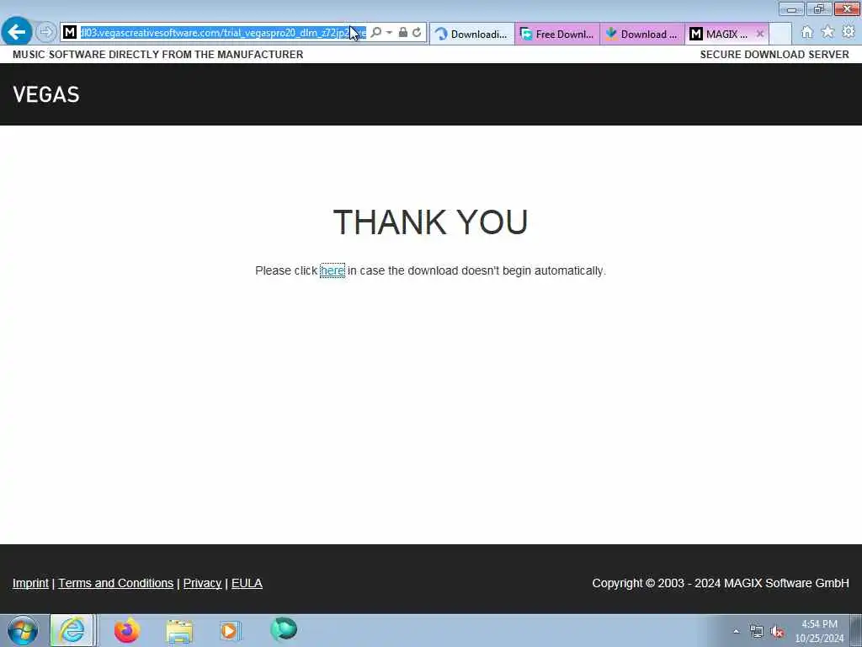Open the Tools gear icon
862x647 pixels.
849,33
